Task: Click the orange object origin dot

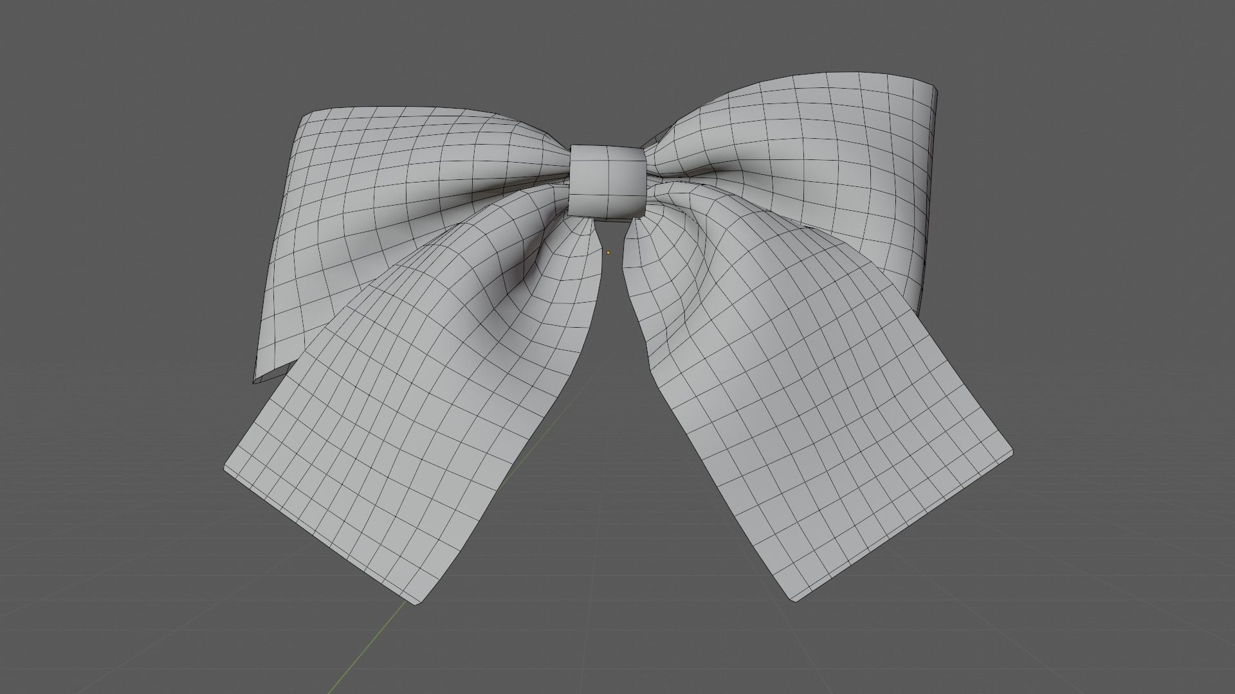Action: (x=608, y=253)
